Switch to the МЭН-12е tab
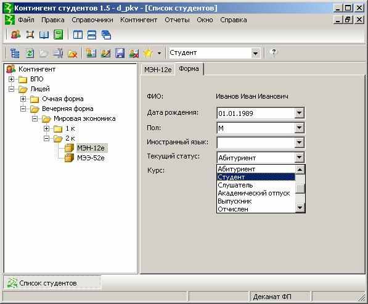The height and width of the screenshot is (304, 368). 158,70
